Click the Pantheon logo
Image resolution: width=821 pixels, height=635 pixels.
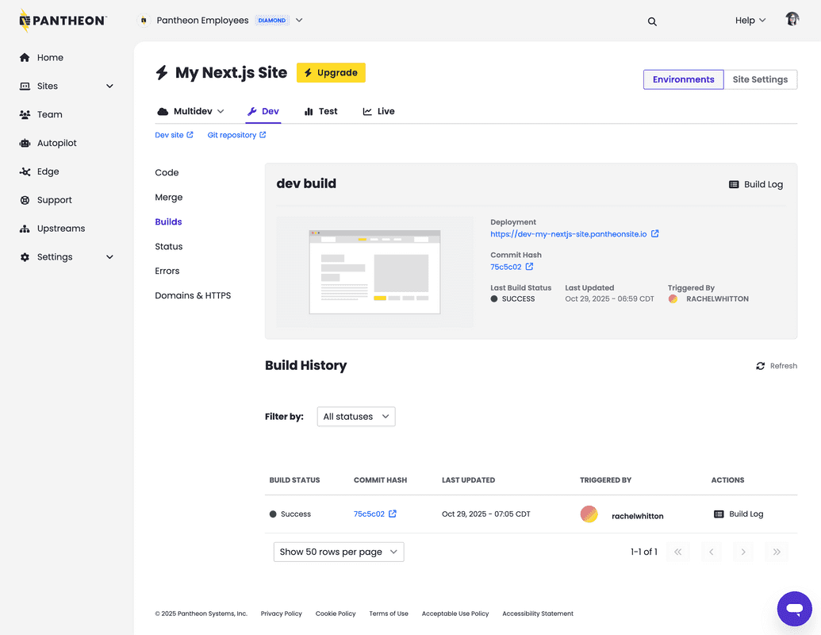tap(62, 20)
